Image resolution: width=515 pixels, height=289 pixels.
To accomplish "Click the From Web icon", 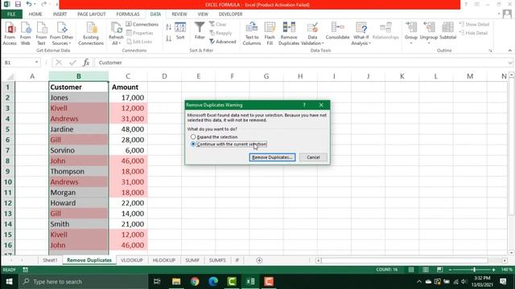I will point(25,34).
